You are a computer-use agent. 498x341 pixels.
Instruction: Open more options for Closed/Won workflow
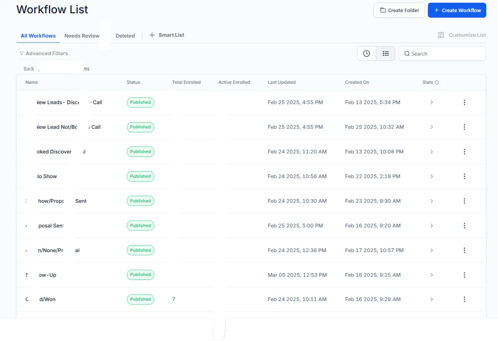464,299
